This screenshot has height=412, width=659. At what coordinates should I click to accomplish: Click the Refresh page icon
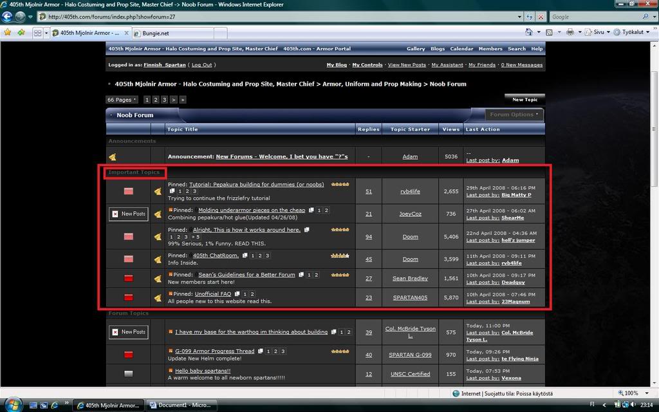pyautogui.click(x=530, y=17)
